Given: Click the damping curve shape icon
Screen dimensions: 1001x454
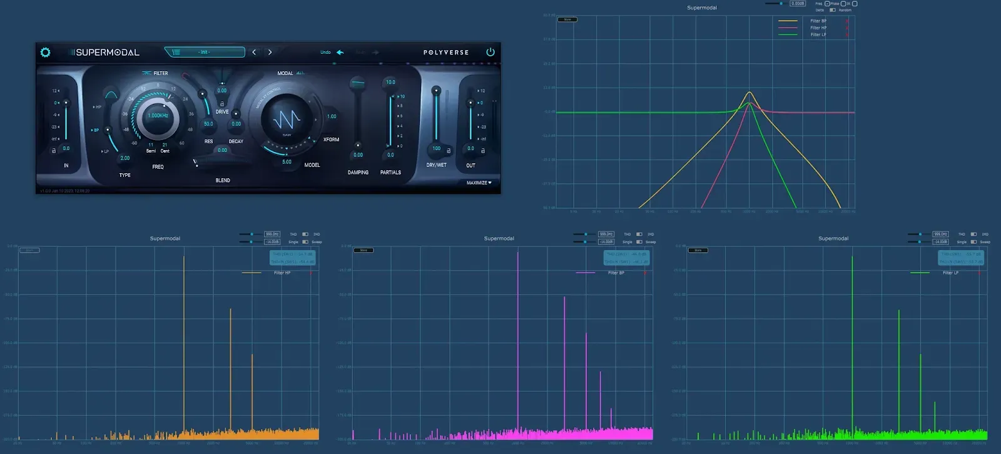Looking at the screenshot, I should point(357,83).
